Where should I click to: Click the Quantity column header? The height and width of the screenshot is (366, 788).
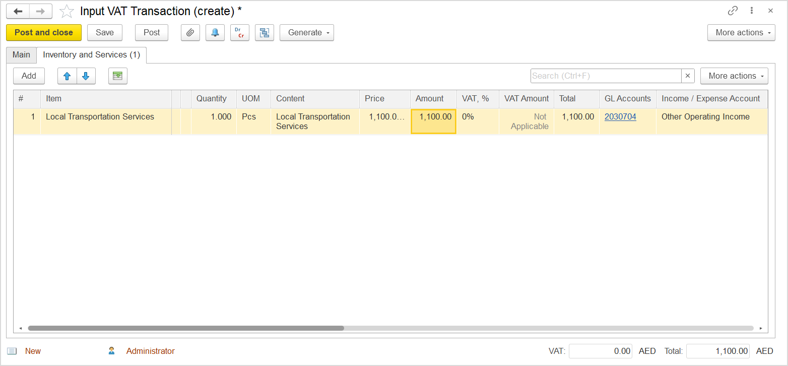point(214,99)
